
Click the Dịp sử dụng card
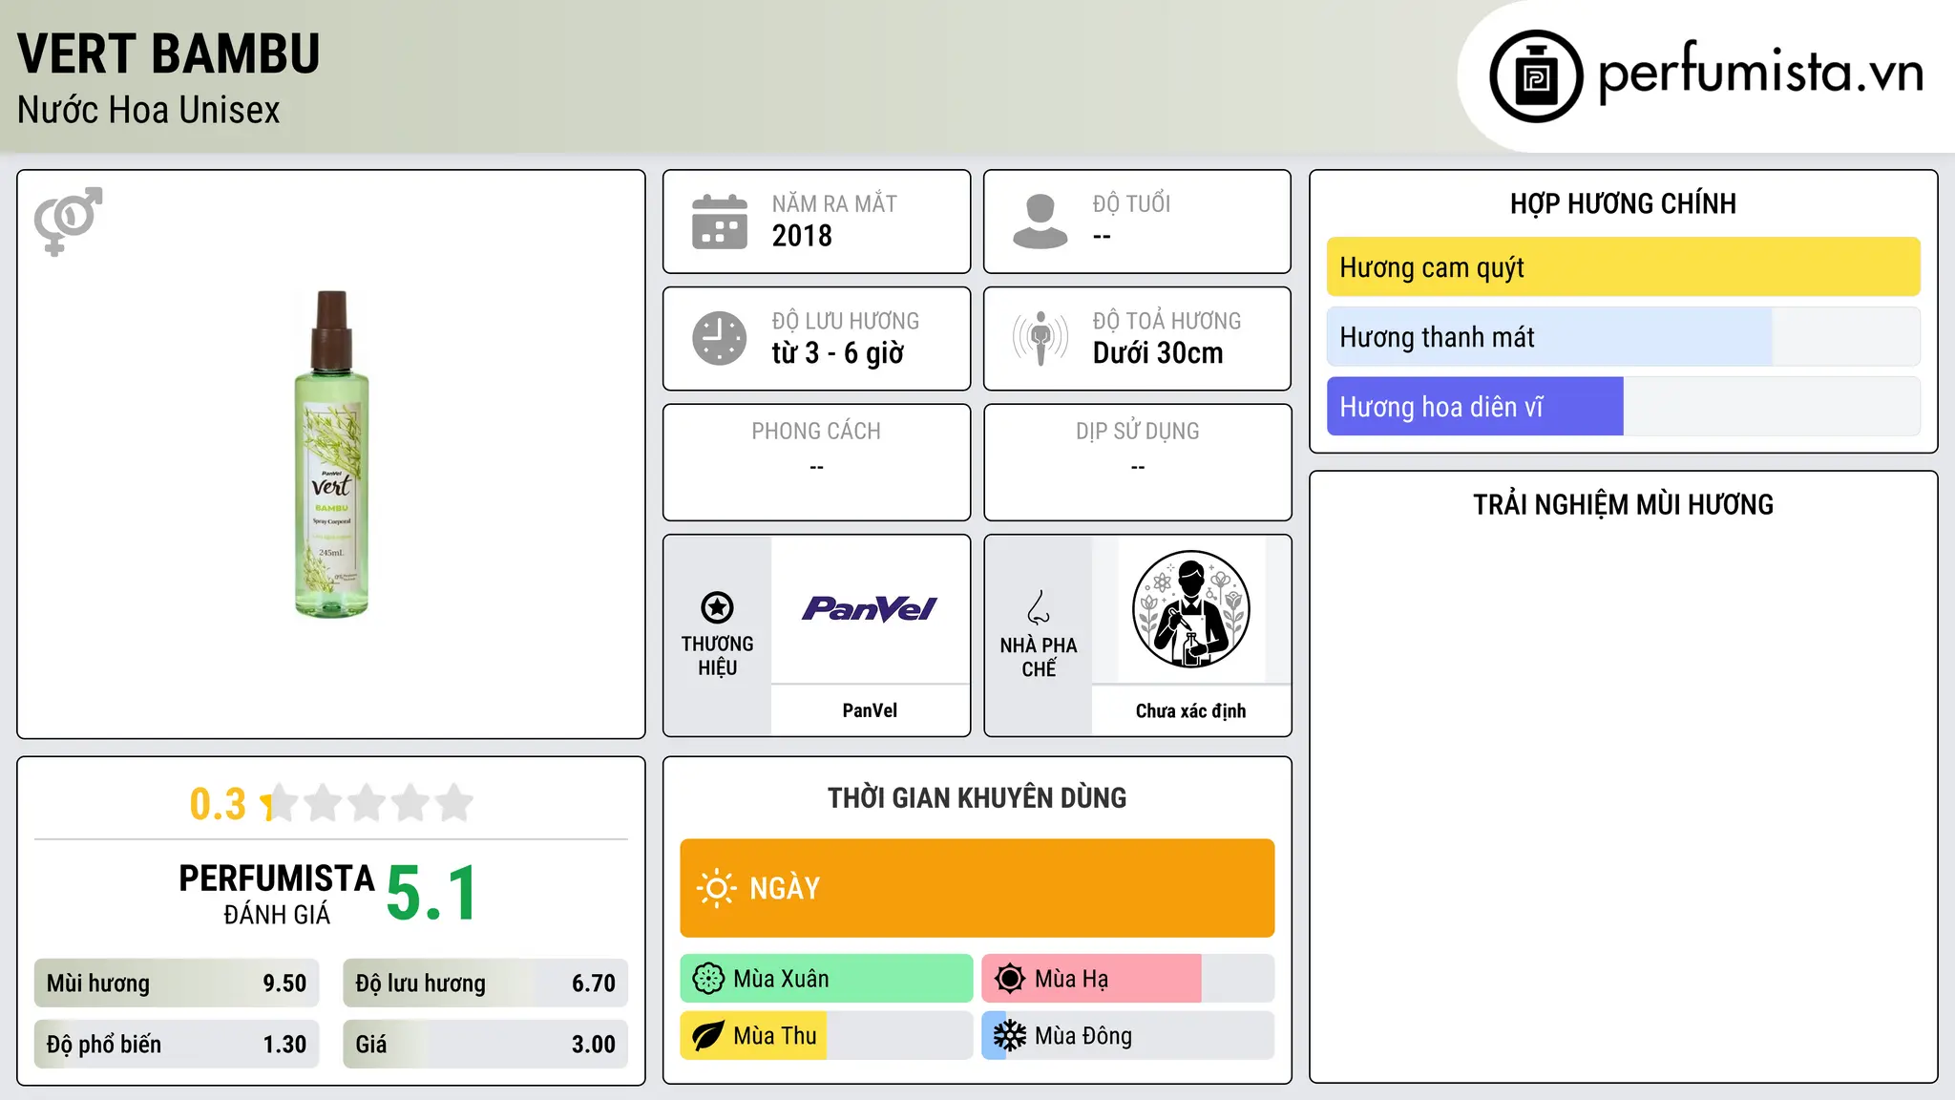(1137, 462)
